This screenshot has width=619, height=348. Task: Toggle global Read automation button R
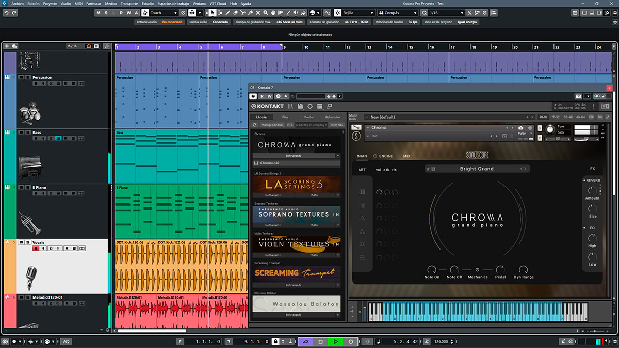[121, 12]
